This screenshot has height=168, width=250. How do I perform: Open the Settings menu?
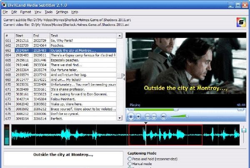pos(62,12)
